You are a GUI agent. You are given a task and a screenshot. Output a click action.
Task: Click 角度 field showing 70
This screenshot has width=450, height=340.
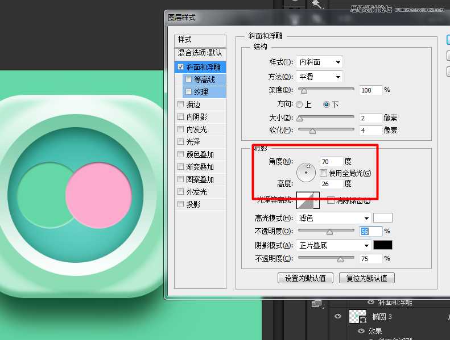[332, 162]
